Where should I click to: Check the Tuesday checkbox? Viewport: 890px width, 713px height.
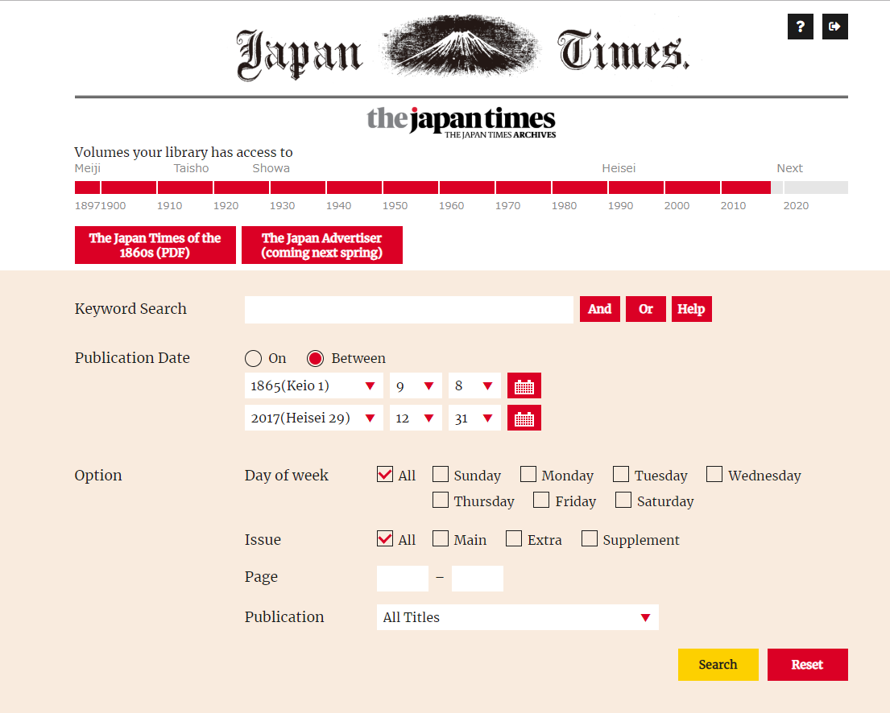pos(621,474)
